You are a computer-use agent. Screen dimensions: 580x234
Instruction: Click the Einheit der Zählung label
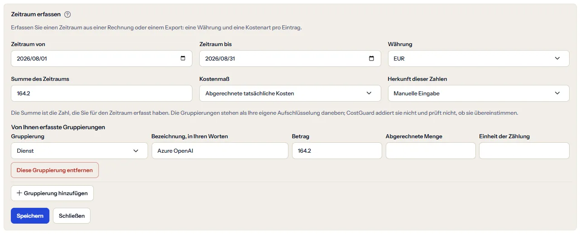[x=504, y=136]
